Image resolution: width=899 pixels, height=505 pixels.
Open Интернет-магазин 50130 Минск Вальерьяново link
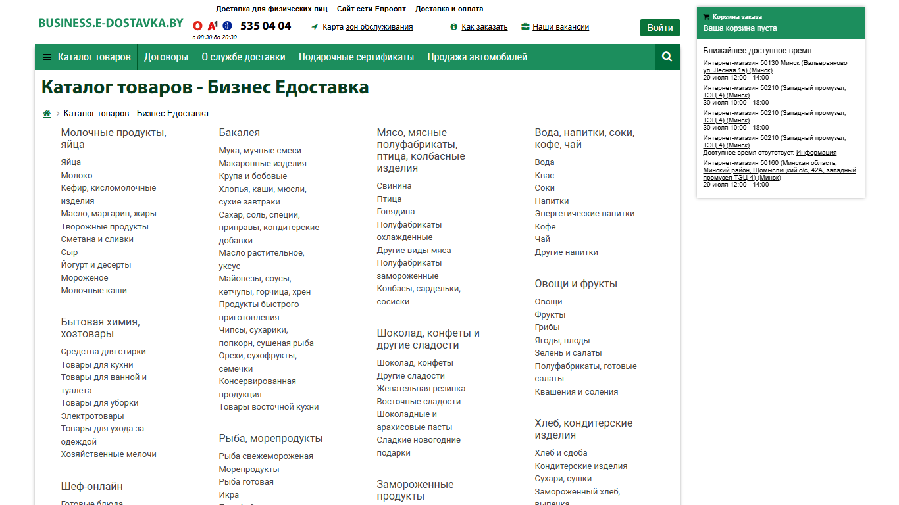775,66
